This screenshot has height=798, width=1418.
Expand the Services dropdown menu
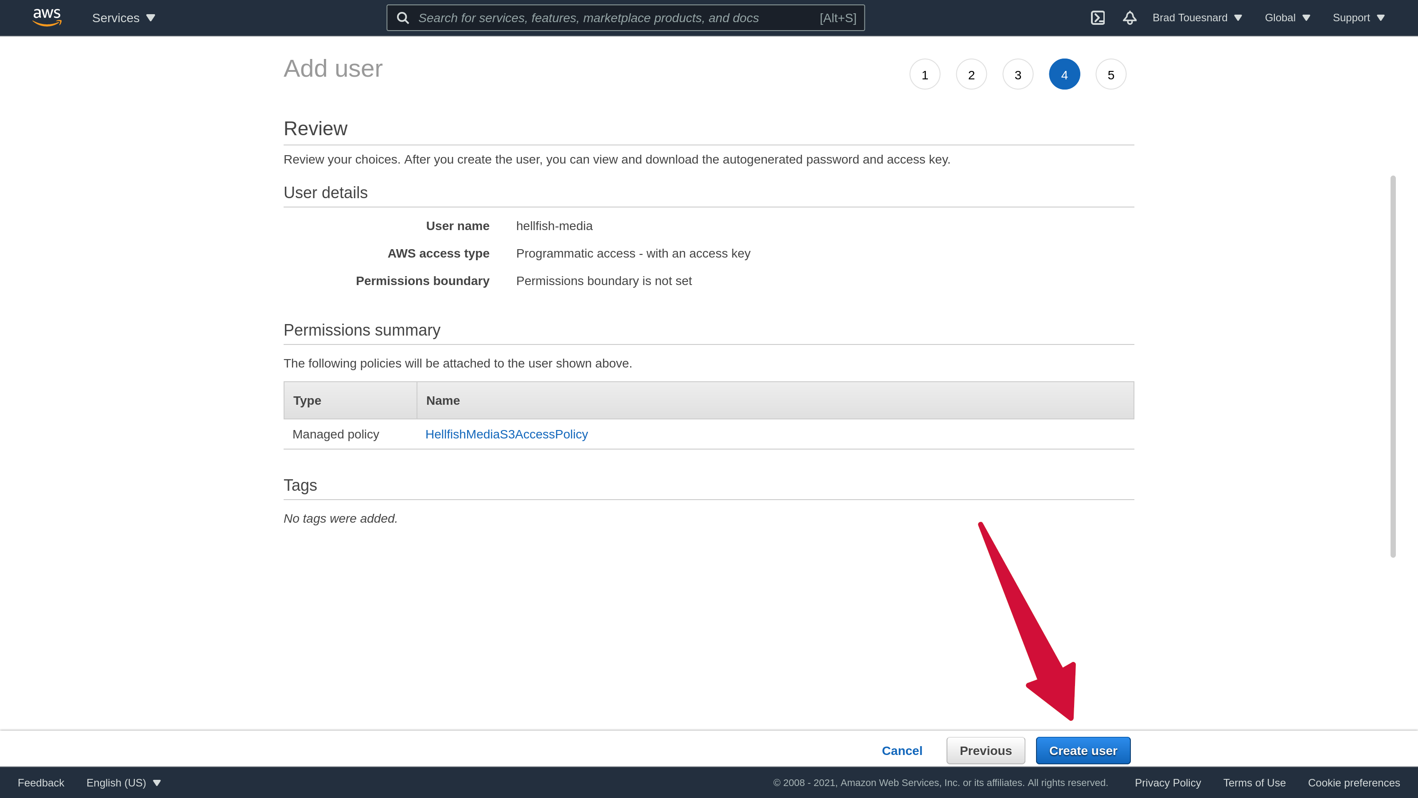point(124,18)
